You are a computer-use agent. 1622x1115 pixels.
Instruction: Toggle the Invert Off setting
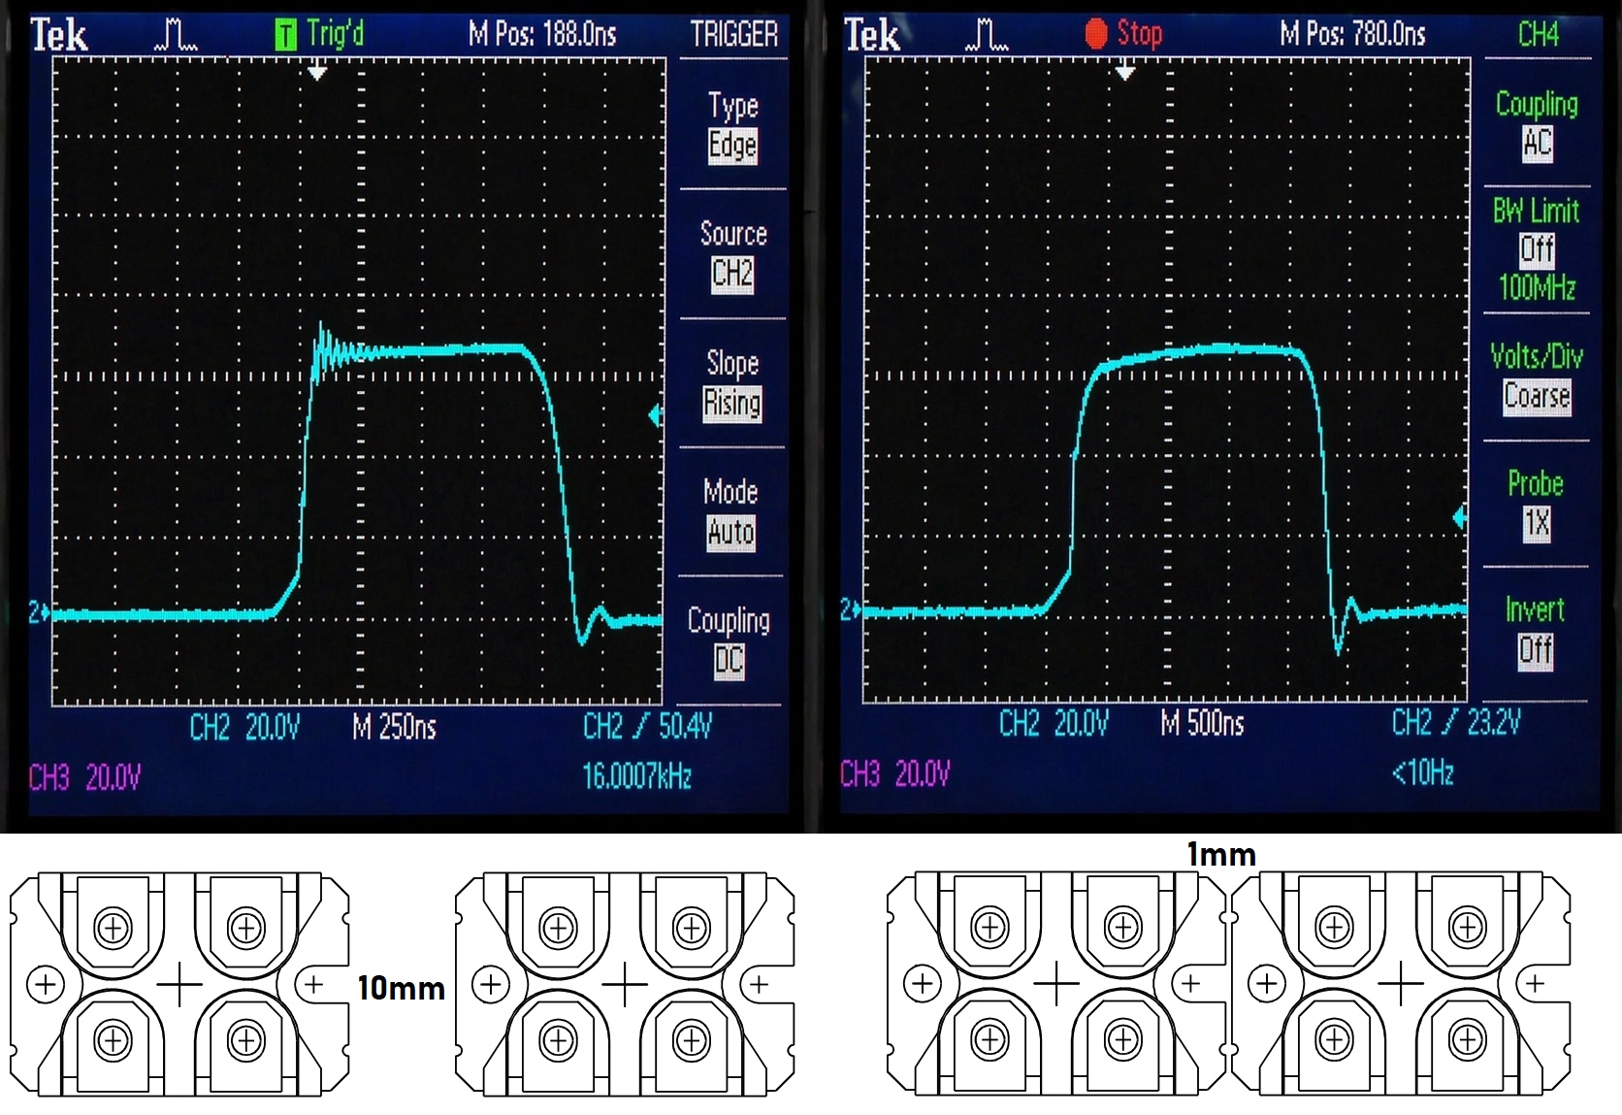point(1536,631)
